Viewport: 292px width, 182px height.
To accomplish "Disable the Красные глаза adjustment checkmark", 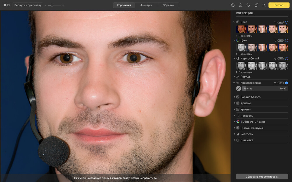I will click(286, 83).
